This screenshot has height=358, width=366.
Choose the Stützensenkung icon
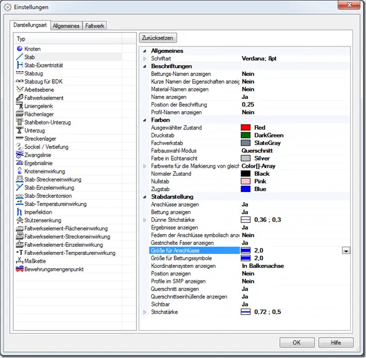coord(20,220)
